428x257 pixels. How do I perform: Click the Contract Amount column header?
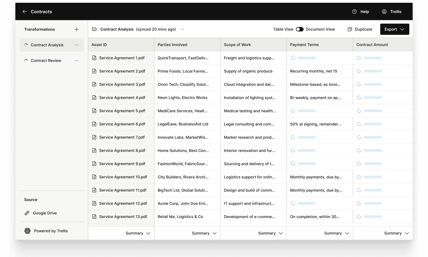pos(383,45)
